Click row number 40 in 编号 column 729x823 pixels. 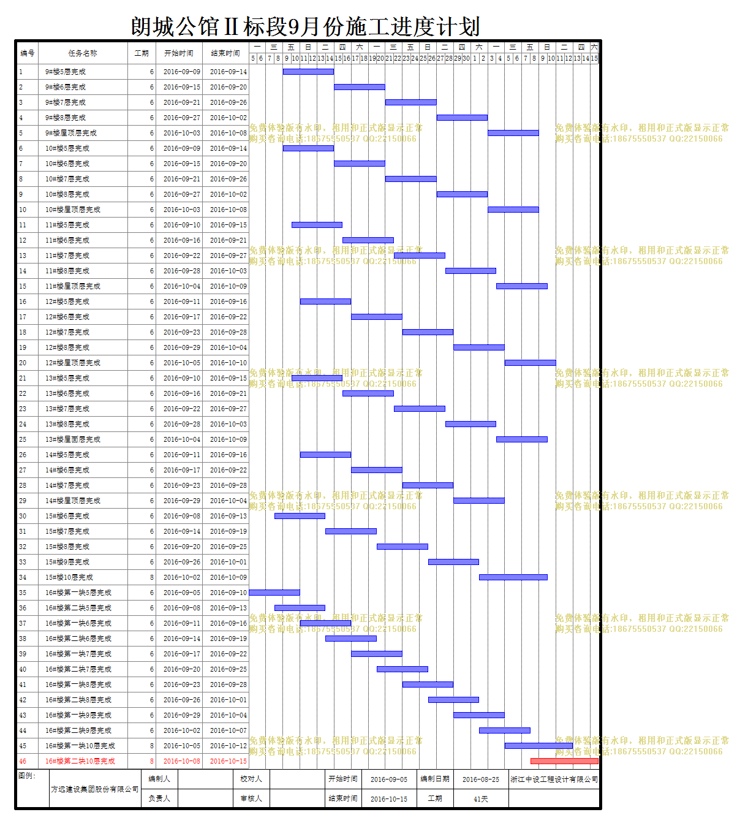click(23, 669)
